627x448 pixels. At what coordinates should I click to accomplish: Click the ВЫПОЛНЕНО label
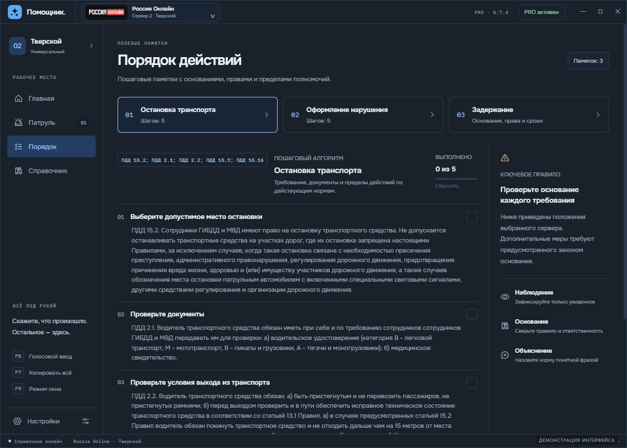tap(453, 157)
